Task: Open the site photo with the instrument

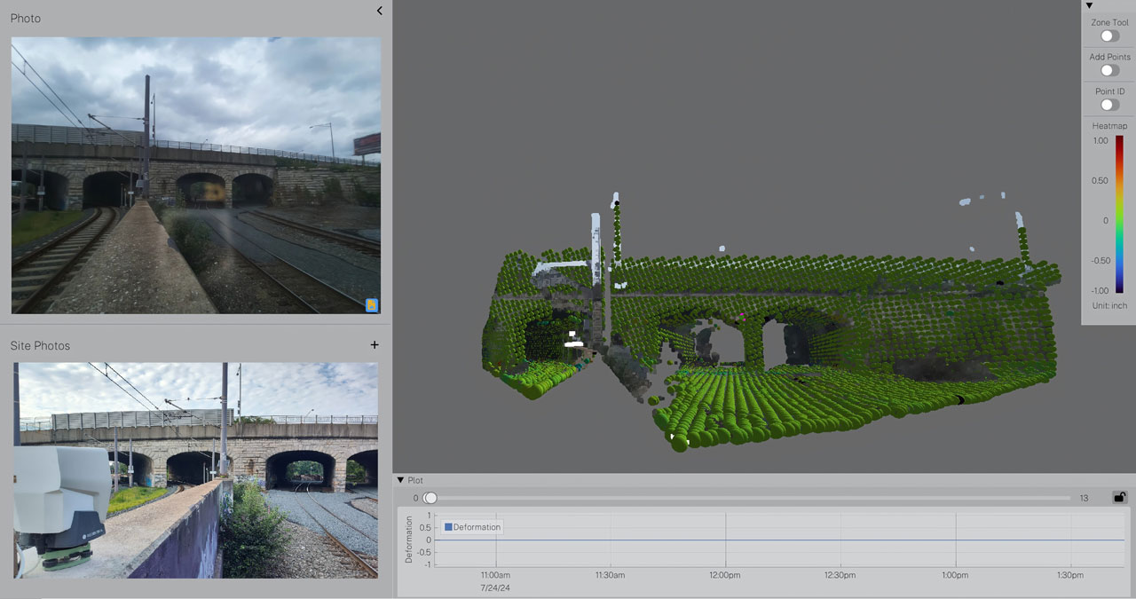Action: click(195, 469)
